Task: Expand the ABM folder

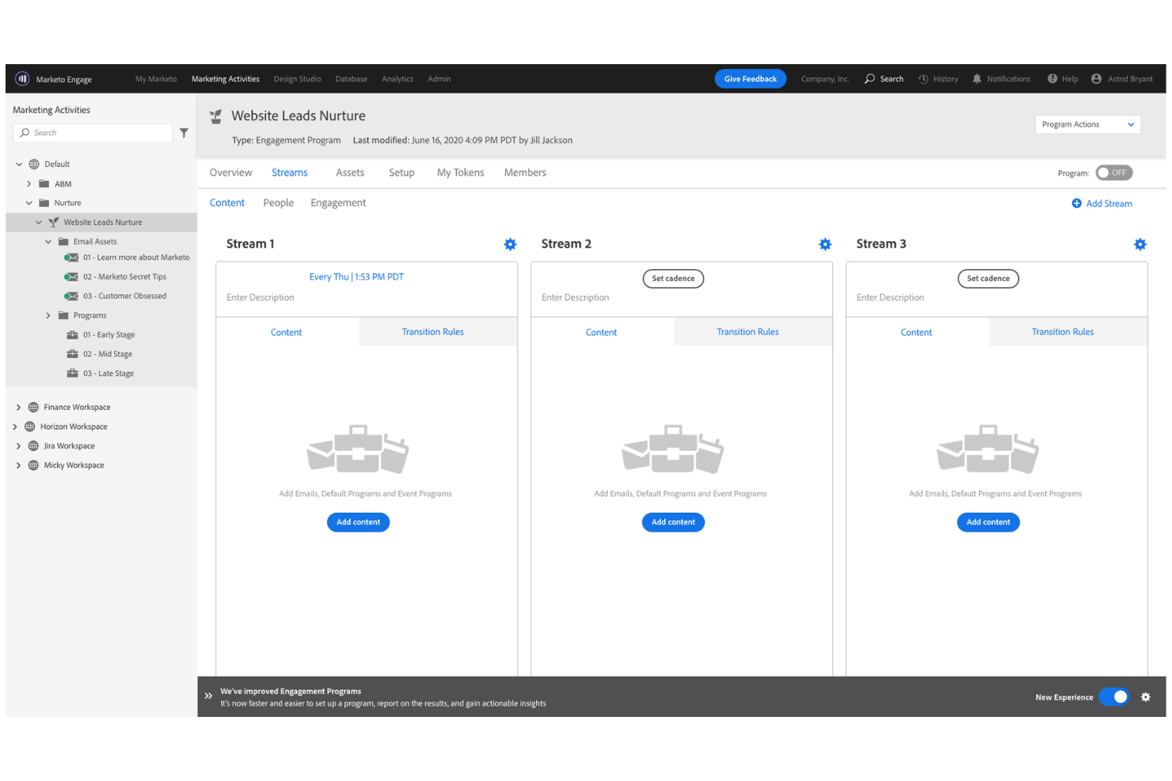Action: [x=29, y=184]
